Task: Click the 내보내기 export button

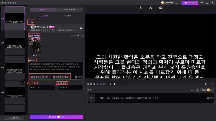Action: (x=190, y=3)
